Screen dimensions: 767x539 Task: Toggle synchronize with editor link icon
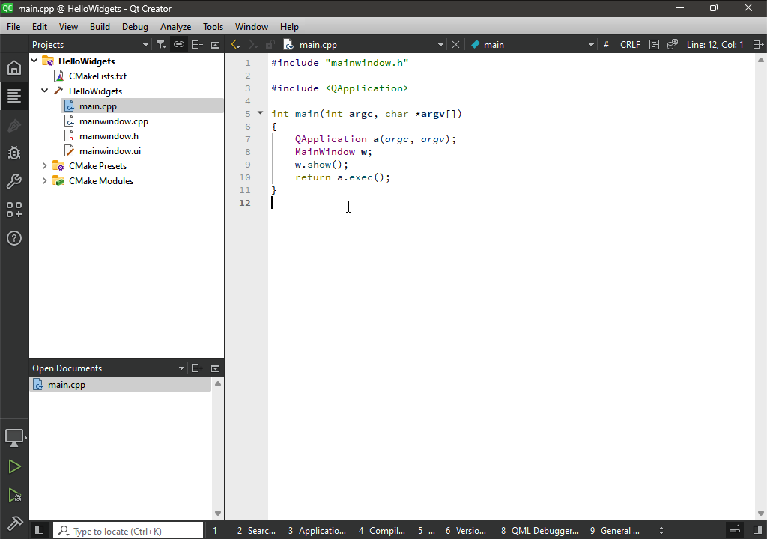(x=179, y=45)
